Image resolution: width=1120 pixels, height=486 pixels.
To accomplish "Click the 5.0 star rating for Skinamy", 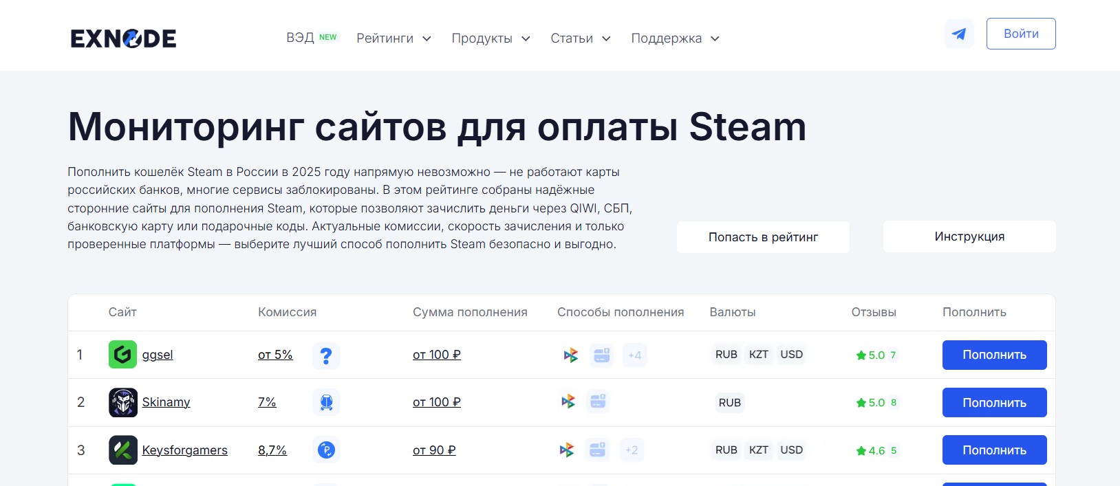I will point(871,403).
